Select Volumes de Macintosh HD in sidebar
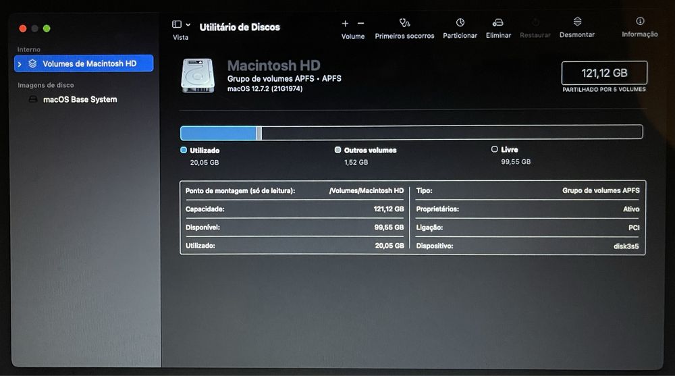 pos(84,63)
